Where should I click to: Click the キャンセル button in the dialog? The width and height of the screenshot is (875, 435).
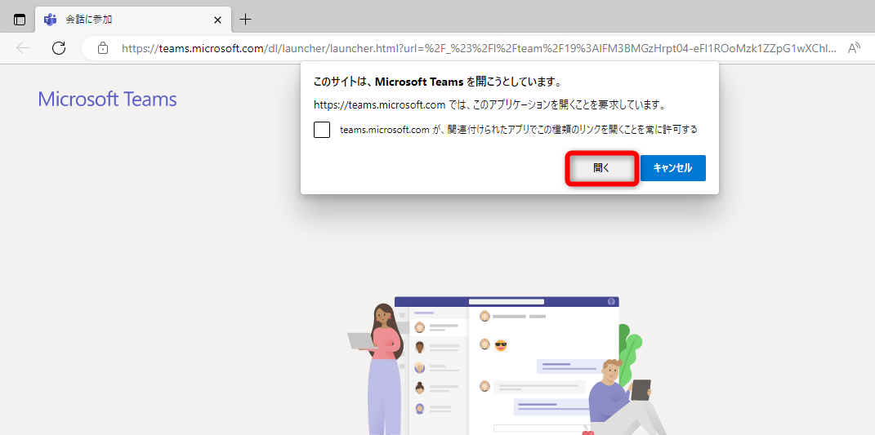click(x=673, y=168)
